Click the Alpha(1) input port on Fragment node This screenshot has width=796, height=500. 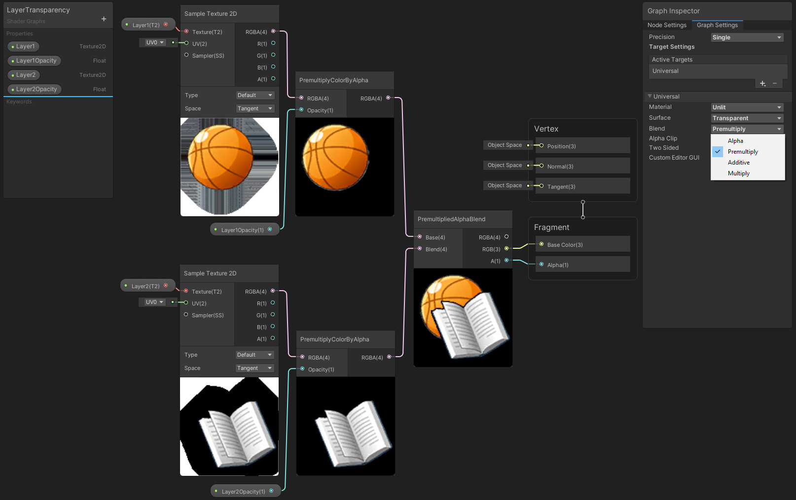click(x=541, y=265)
